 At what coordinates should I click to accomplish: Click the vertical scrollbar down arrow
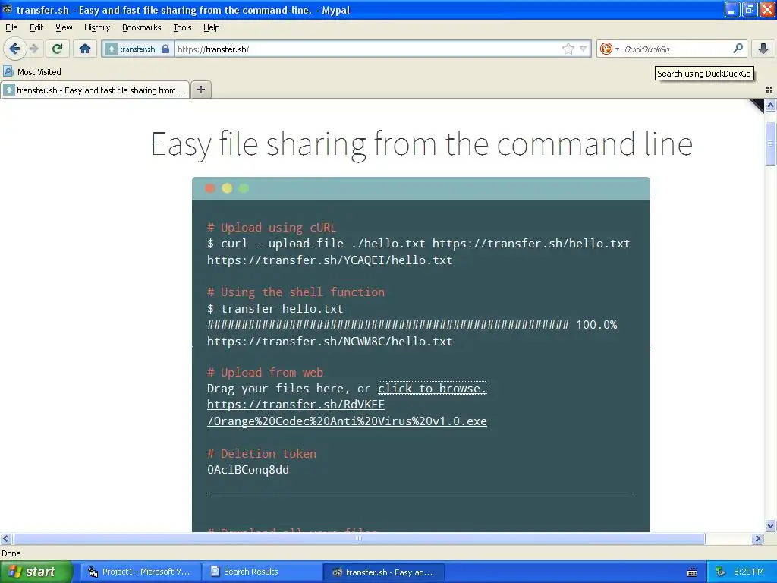coord(770,525)
